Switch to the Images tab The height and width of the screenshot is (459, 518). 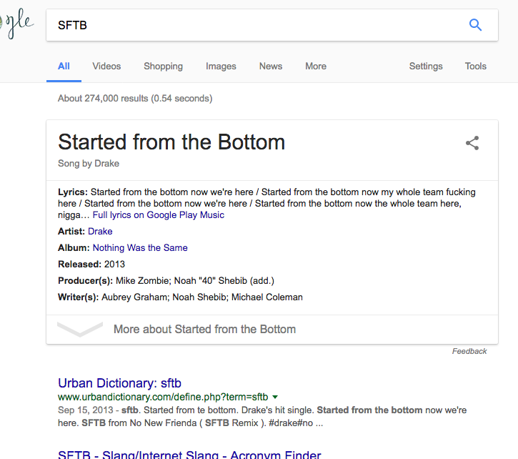[221, 66]
